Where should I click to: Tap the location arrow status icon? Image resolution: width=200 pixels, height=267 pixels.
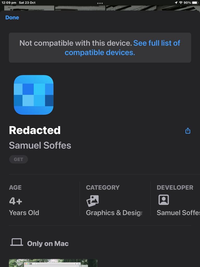tap(176, 3)
